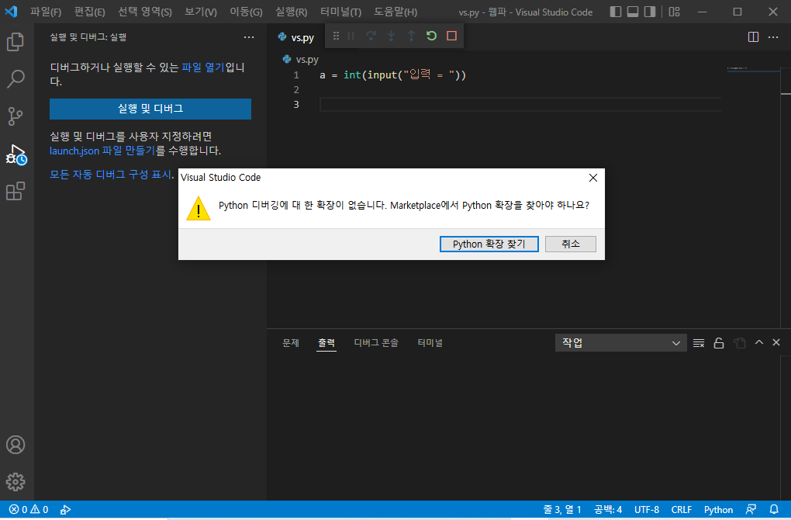Open the editor More Actions menu
The width and height of the screenshot is (791, 520).
[x=773, y=36]
